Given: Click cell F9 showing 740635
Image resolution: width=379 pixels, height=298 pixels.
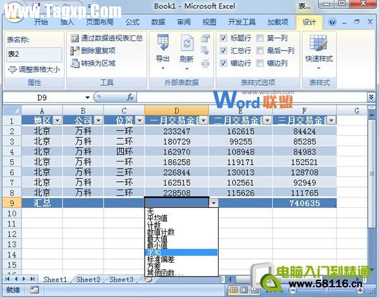Looking at the screenshot, I should (x=304, y=203).
